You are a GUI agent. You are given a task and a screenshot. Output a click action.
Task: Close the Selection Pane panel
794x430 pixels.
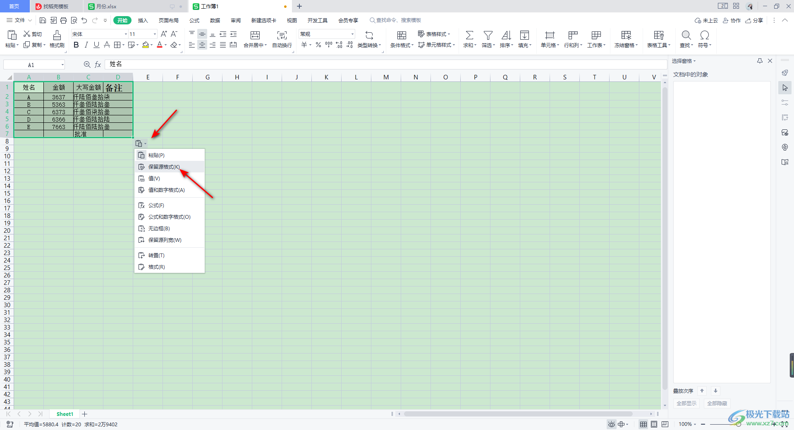coord(770,61)
